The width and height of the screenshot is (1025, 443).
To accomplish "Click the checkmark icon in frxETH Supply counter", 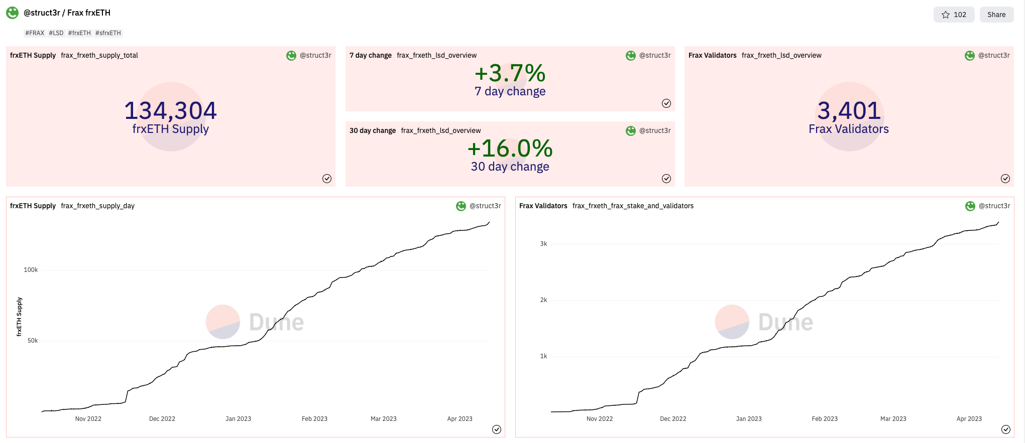I will pos(327,179).
